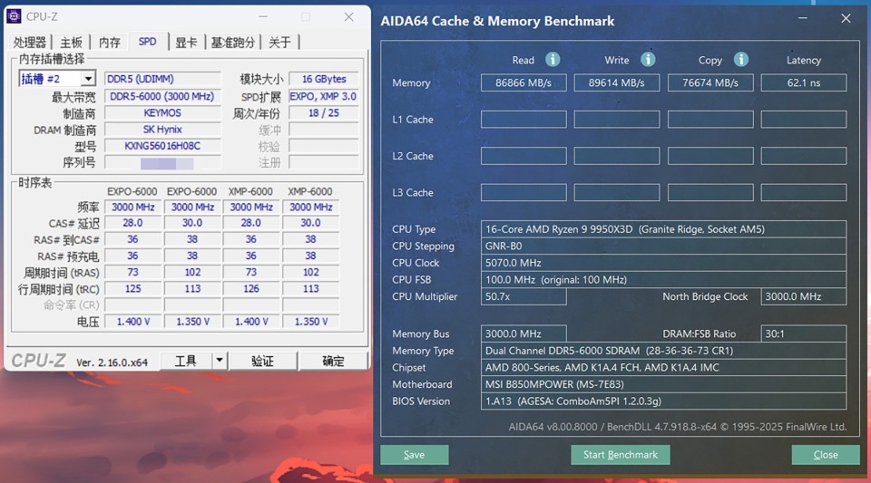The width and height of the screenshot is (871, 483).
Task: Click the KXNG56016H08C part number field
Action: point(162,146)
